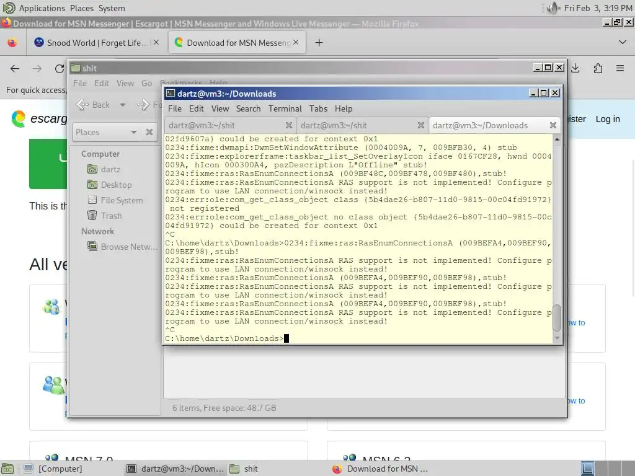Open a new Firefox tab with plus icon
This screenshot has height=476, width=635.
click(319, 43)
